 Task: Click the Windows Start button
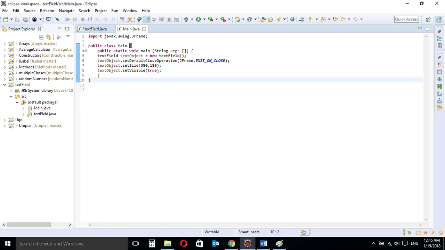(8, 243)
